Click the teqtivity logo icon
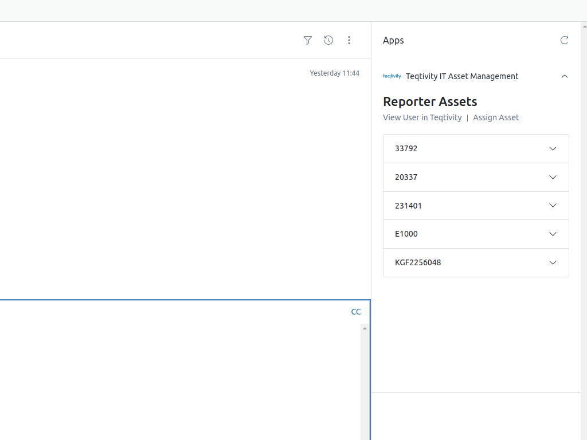 coord(392,76)
